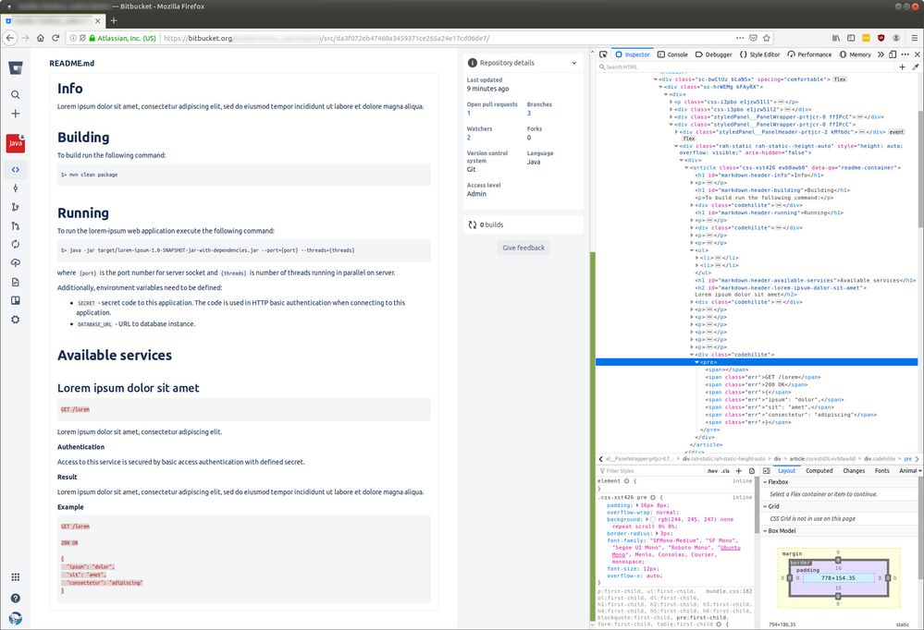Toggle responsive design mode in devtools

pyautogui.click(x=892, y=54)
